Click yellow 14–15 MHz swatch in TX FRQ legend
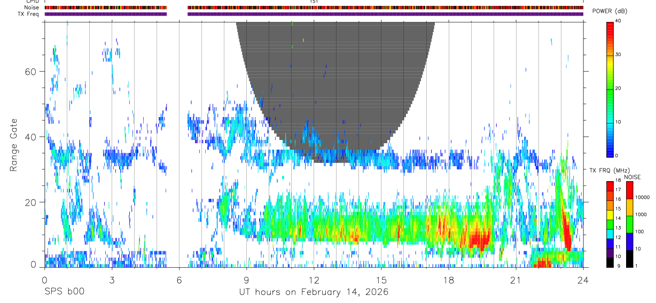Viewport: 656px width, 303px height. pos(610,215)
